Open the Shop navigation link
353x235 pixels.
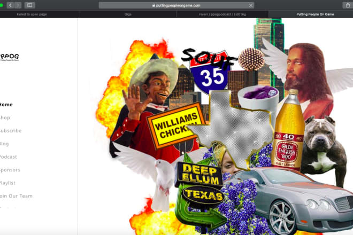(5, 117)
